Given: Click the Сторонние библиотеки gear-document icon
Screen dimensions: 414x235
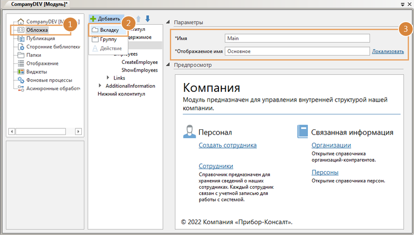Looking at the screenshot, I should 21,47.
